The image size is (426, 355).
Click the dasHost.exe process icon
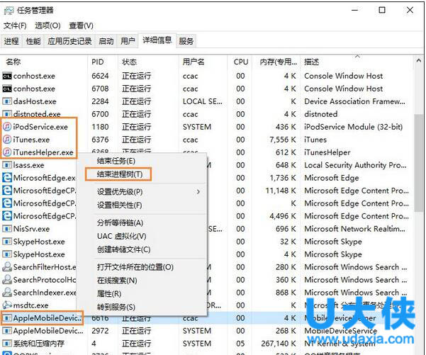7,101
